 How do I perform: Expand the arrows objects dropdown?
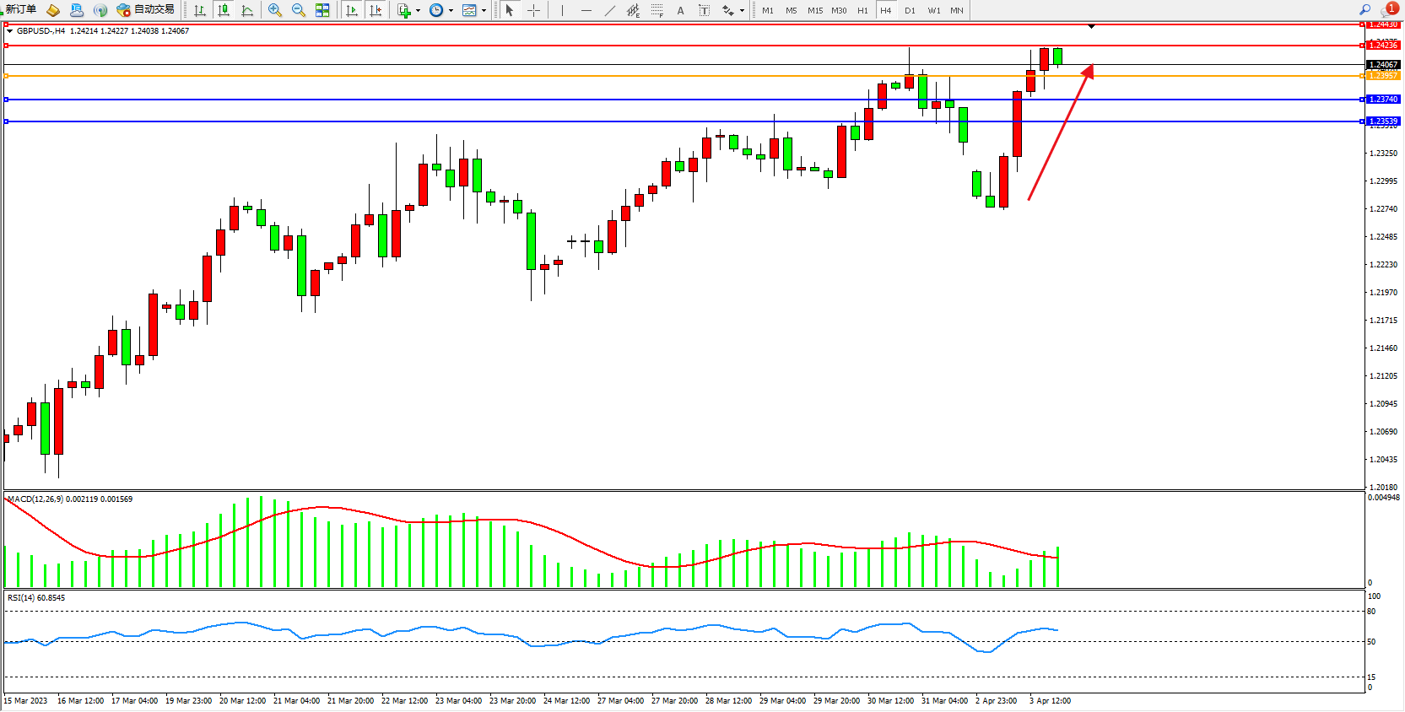[742, 11]
